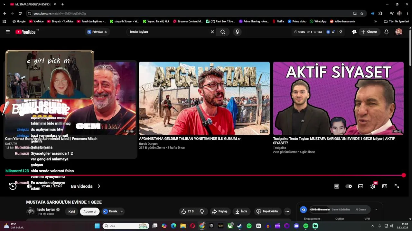Clear the search box text

212,32
